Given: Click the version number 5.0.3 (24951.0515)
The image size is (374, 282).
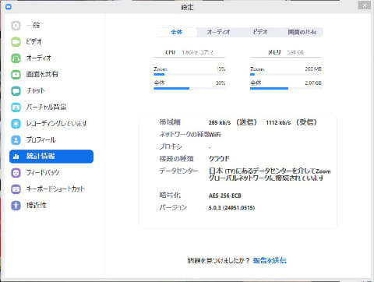Looking at the screenshot, I should pyautogui.click(x=231, y=208).
